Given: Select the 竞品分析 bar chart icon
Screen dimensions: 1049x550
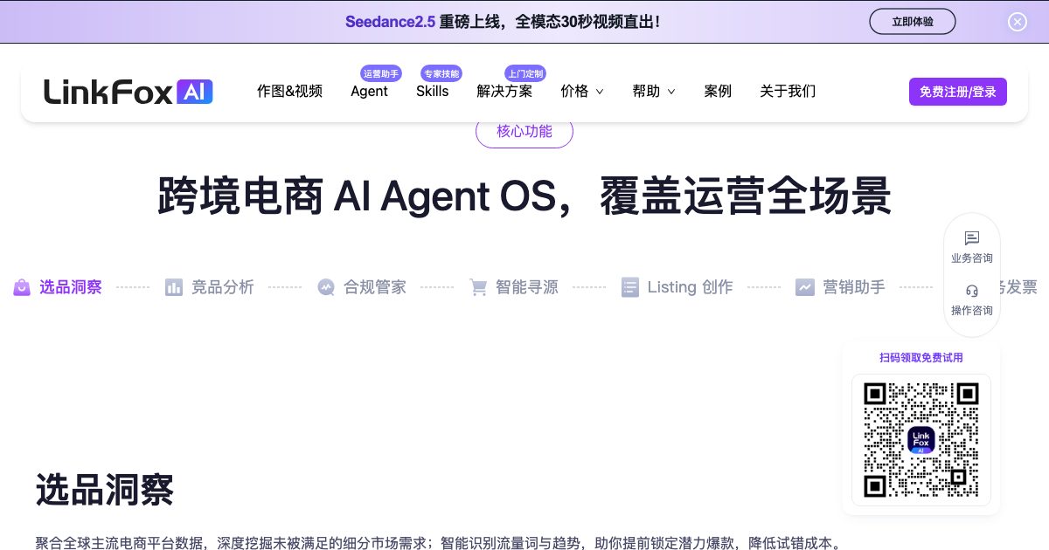Looking at the screenshot, I should point(174,287).
